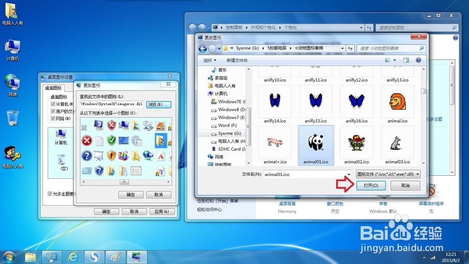This screenshot has width=469, height=264.
Task: Click 取消 in the file open dialog
Action: (405, 186)
